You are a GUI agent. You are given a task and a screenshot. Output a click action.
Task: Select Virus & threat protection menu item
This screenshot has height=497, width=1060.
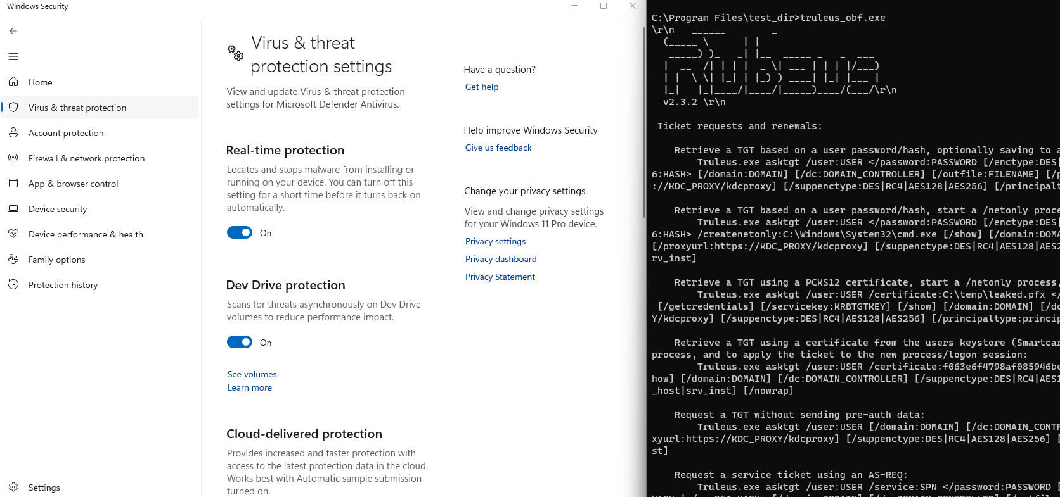100,108
